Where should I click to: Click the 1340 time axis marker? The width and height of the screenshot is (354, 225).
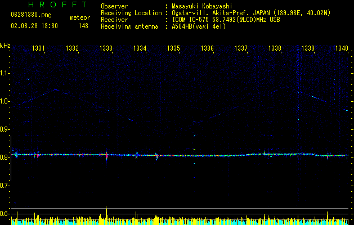click(342, 48)
